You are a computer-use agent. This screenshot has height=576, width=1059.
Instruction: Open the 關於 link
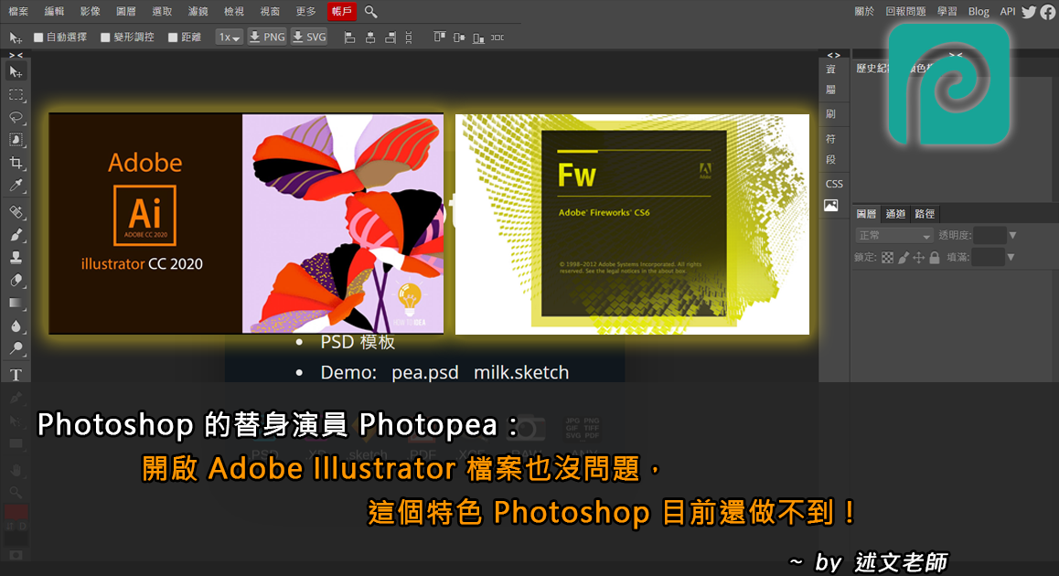coord(864,12)
